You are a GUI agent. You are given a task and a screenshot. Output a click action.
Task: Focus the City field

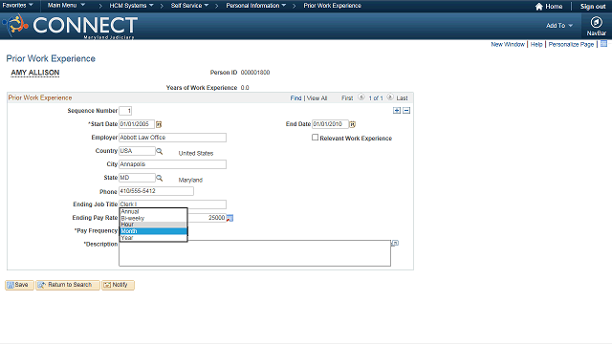pyautogui.click(x=172, y=164)
